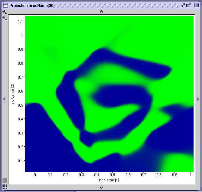Maximize the Projection to noName[39] frame

coord(189,5)
